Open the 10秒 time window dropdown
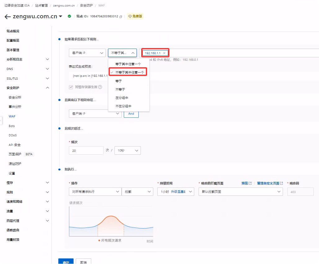The width and height of the screenshot is (319, 264). (128, 151)
